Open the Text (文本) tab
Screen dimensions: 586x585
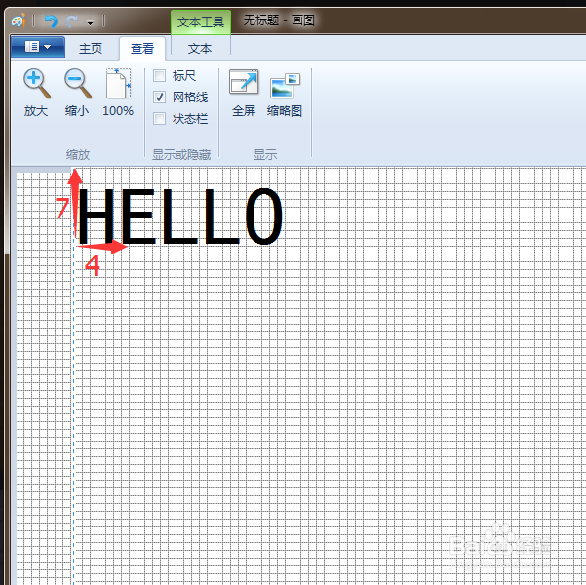click(200, 48)
